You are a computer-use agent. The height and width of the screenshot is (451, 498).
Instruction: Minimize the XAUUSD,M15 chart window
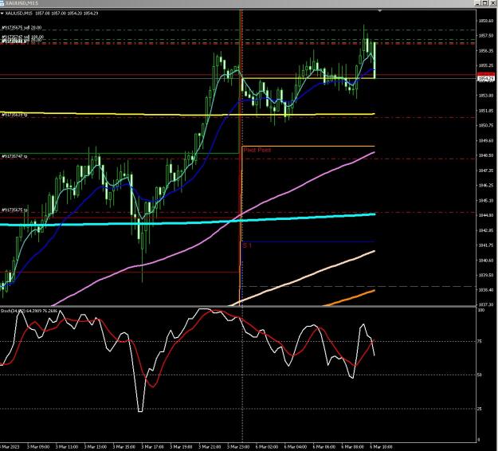[477, 3]
